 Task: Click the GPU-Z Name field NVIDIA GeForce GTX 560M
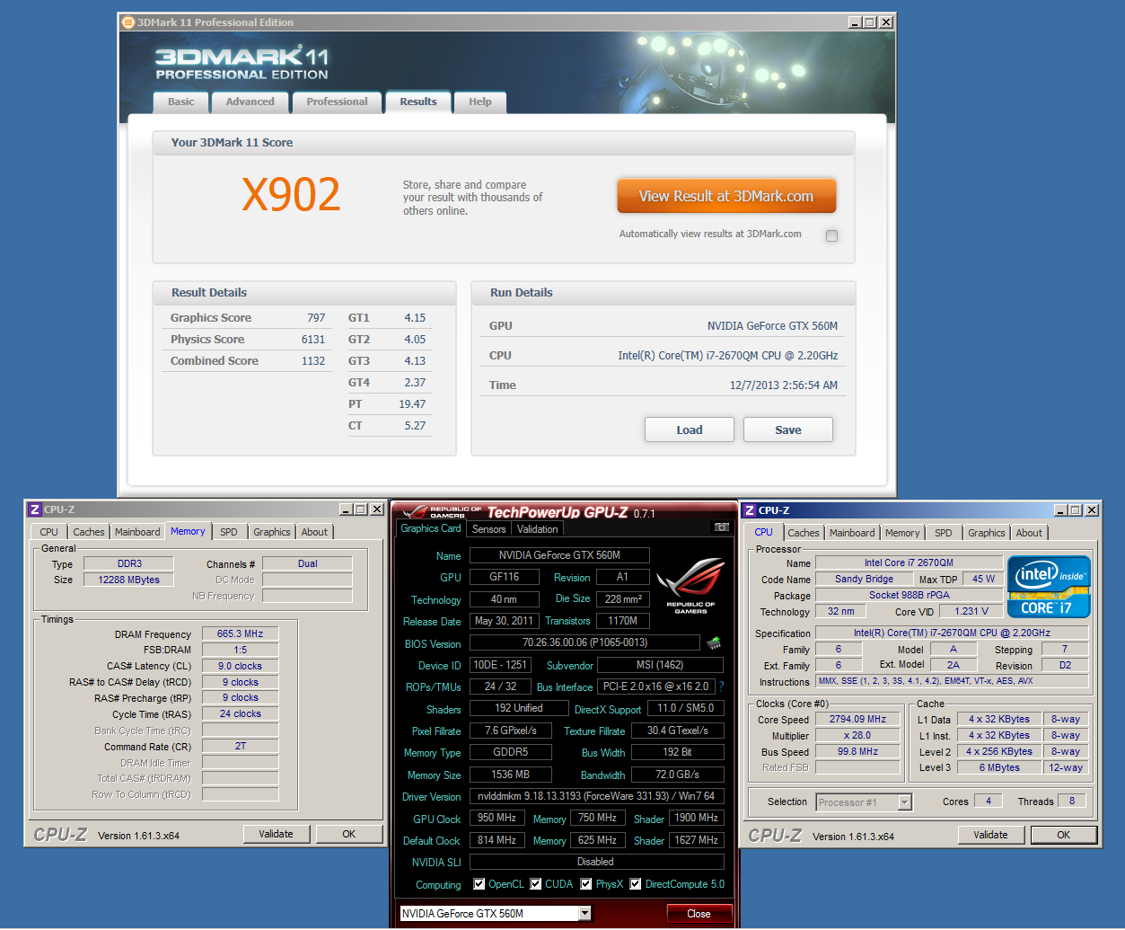click(559, 555)
